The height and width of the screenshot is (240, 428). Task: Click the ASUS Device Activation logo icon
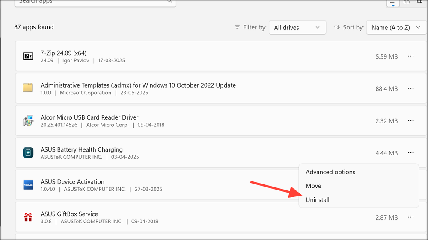(28, 185)
